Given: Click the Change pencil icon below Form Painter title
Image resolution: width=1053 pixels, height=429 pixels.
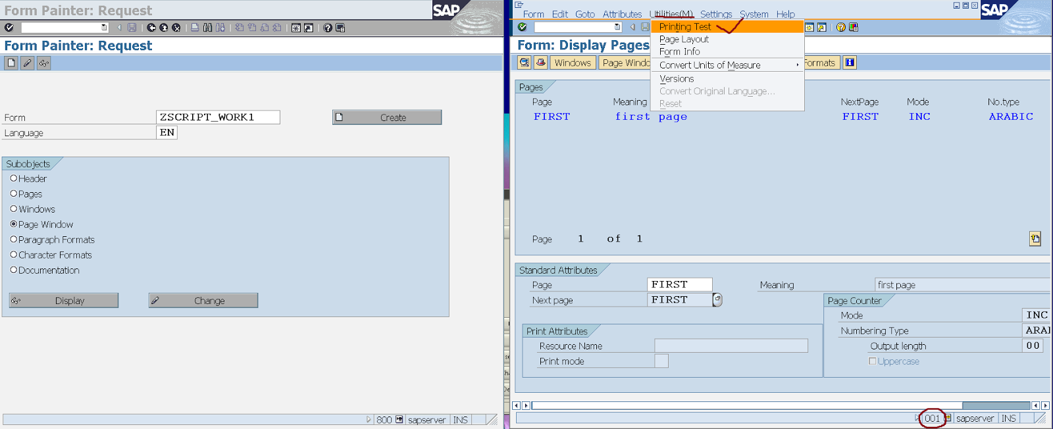Looking at the screenshot, I should (x=27, y=63).
